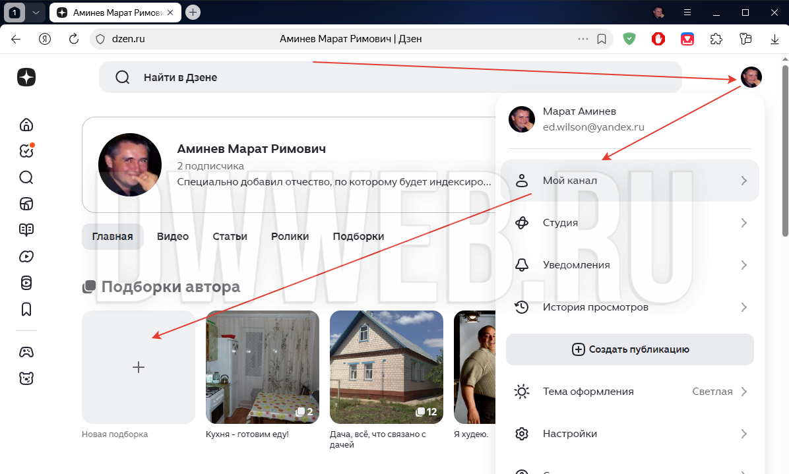789x474 pixels.
Task: Open the articles book icon in sidebar
Action: click(26, 230)
